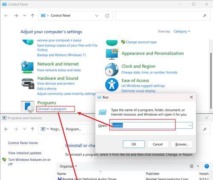The width and height of the screenshot is (213, 180).
Task: Open recent locations chevron in Programs and Features
Action: 25,129
